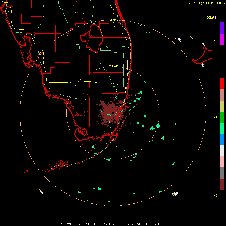Click the black radar site dot

(x=113, y=113)
